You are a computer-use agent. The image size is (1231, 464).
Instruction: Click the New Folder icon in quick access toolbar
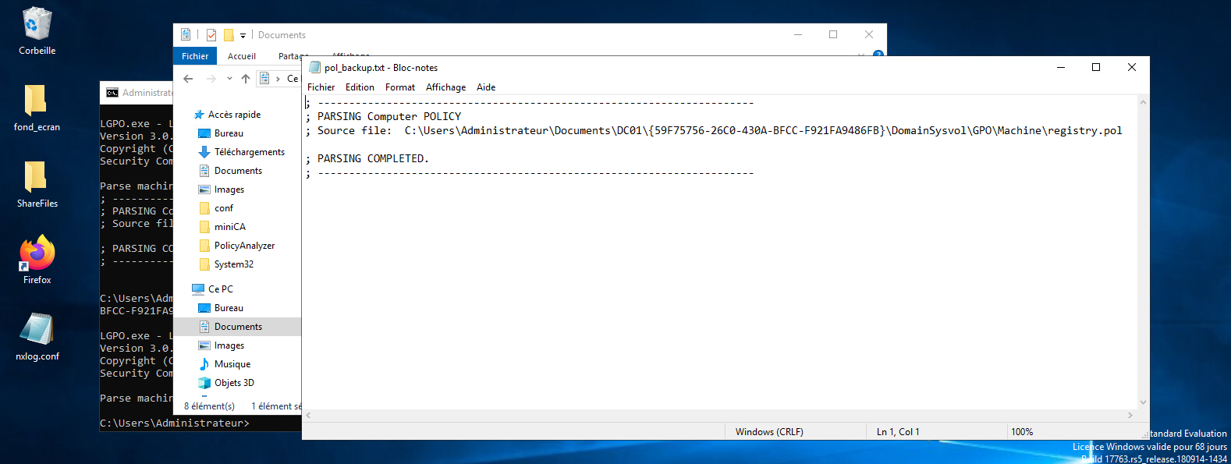pos(229,35)
